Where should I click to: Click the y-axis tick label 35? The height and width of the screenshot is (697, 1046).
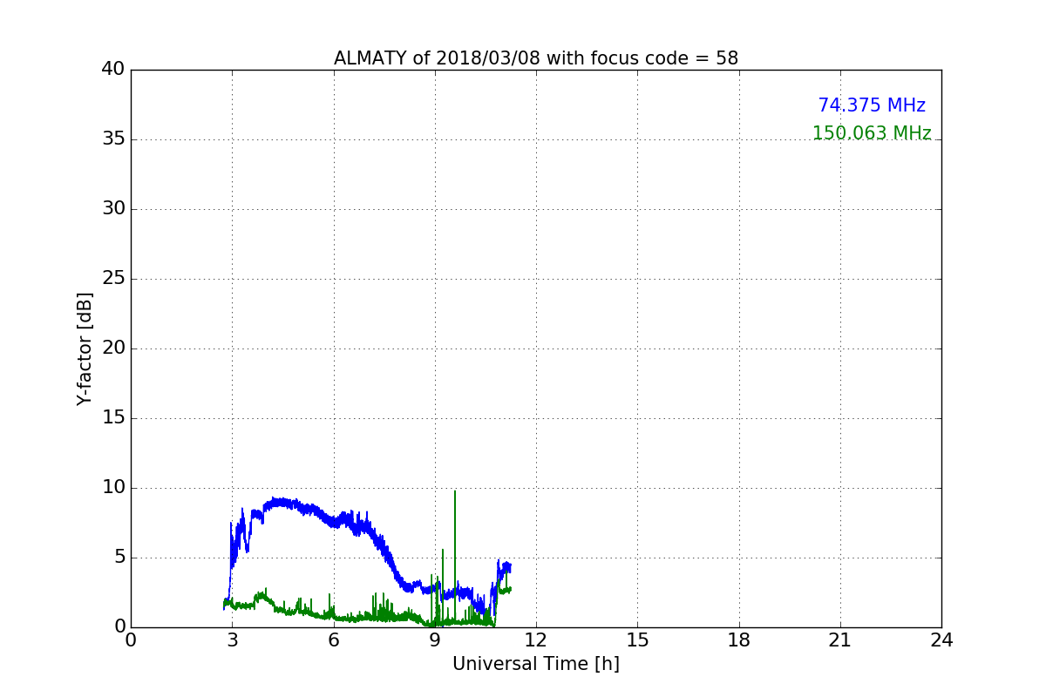point(112,139)
